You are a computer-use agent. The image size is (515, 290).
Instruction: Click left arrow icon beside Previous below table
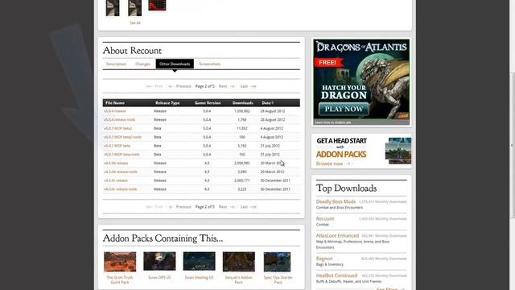[x=170, y=207]
